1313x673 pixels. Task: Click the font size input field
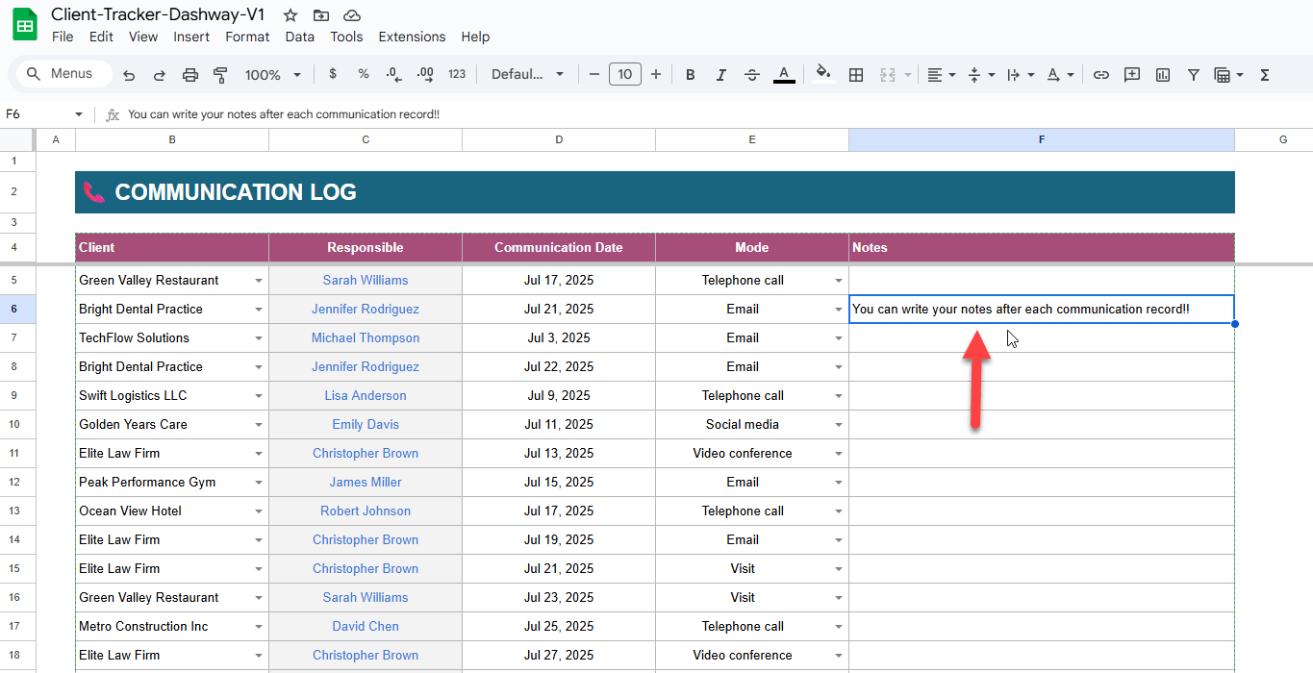tap(625, 74)
